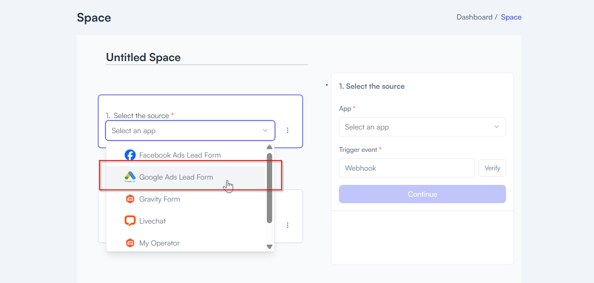The width and height of the screenshot is (594, 283).
Task: Click the down arrow of the list scrollbar
Action: [269, 246]
